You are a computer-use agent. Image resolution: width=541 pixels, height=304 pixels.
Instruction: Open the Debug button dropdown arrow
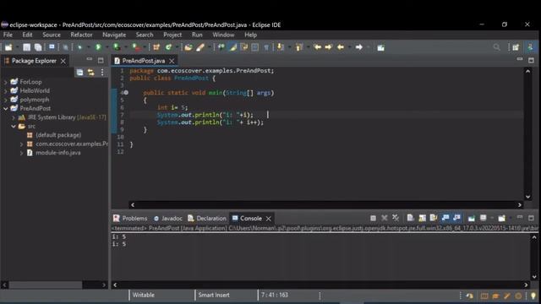pos(88,47)
